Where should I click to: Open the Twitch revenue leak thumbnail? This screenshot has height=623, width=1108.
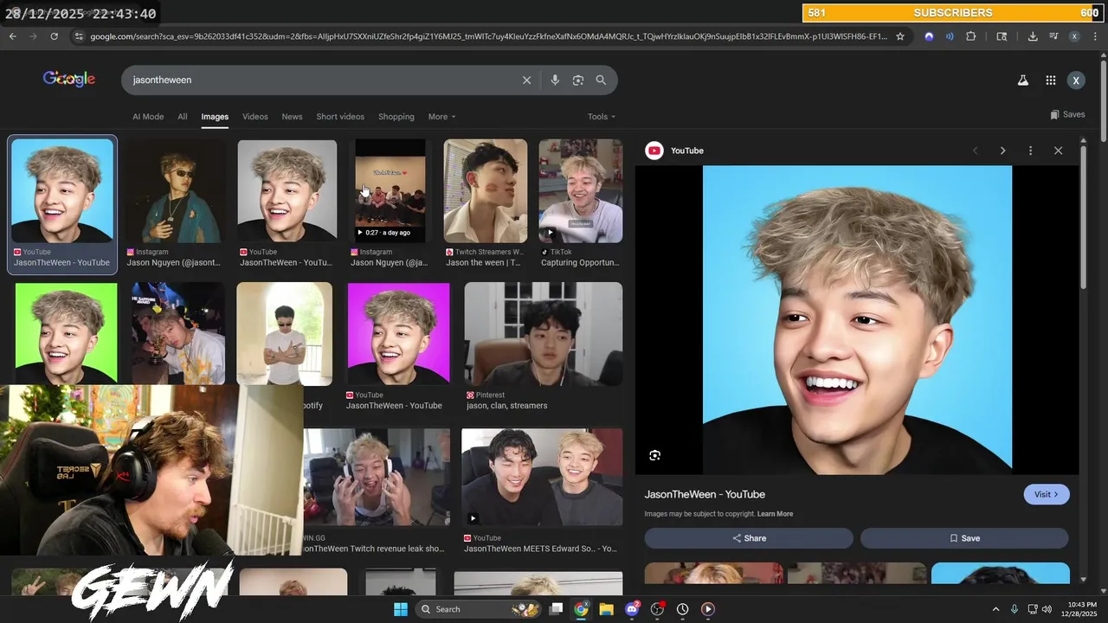tap(377, 477)
